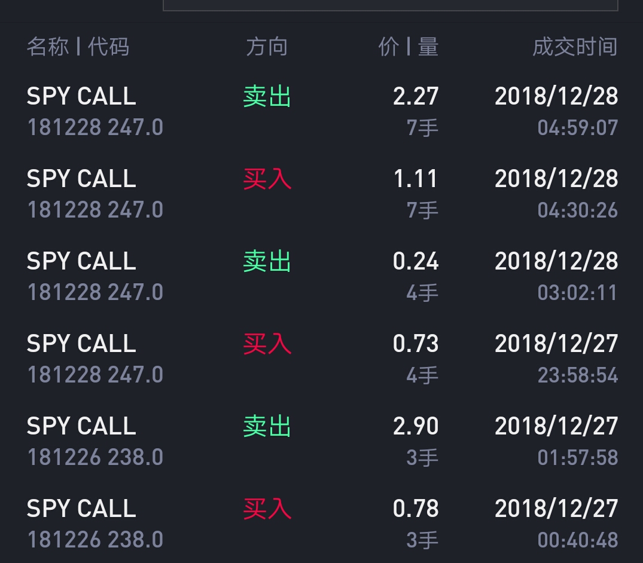Image resolution: width=643 pixels, height=563 pixels.
Task: Tap the 2.27 price value
Action: pos(416,96)
